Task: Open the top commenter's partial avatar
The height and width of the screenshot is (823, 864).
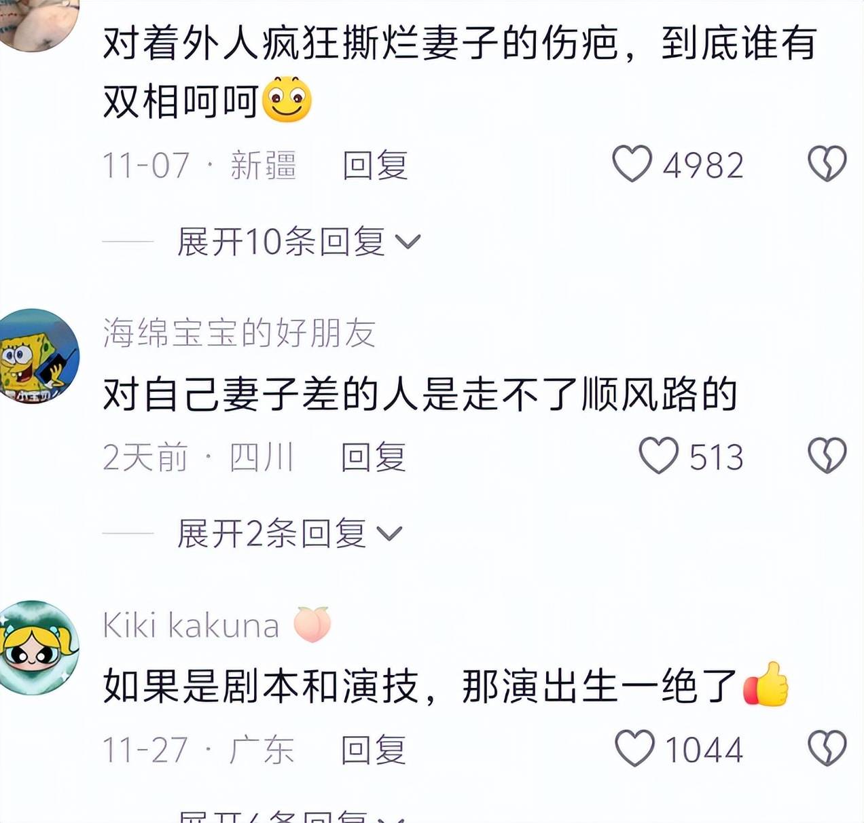Action: (37, 24)
